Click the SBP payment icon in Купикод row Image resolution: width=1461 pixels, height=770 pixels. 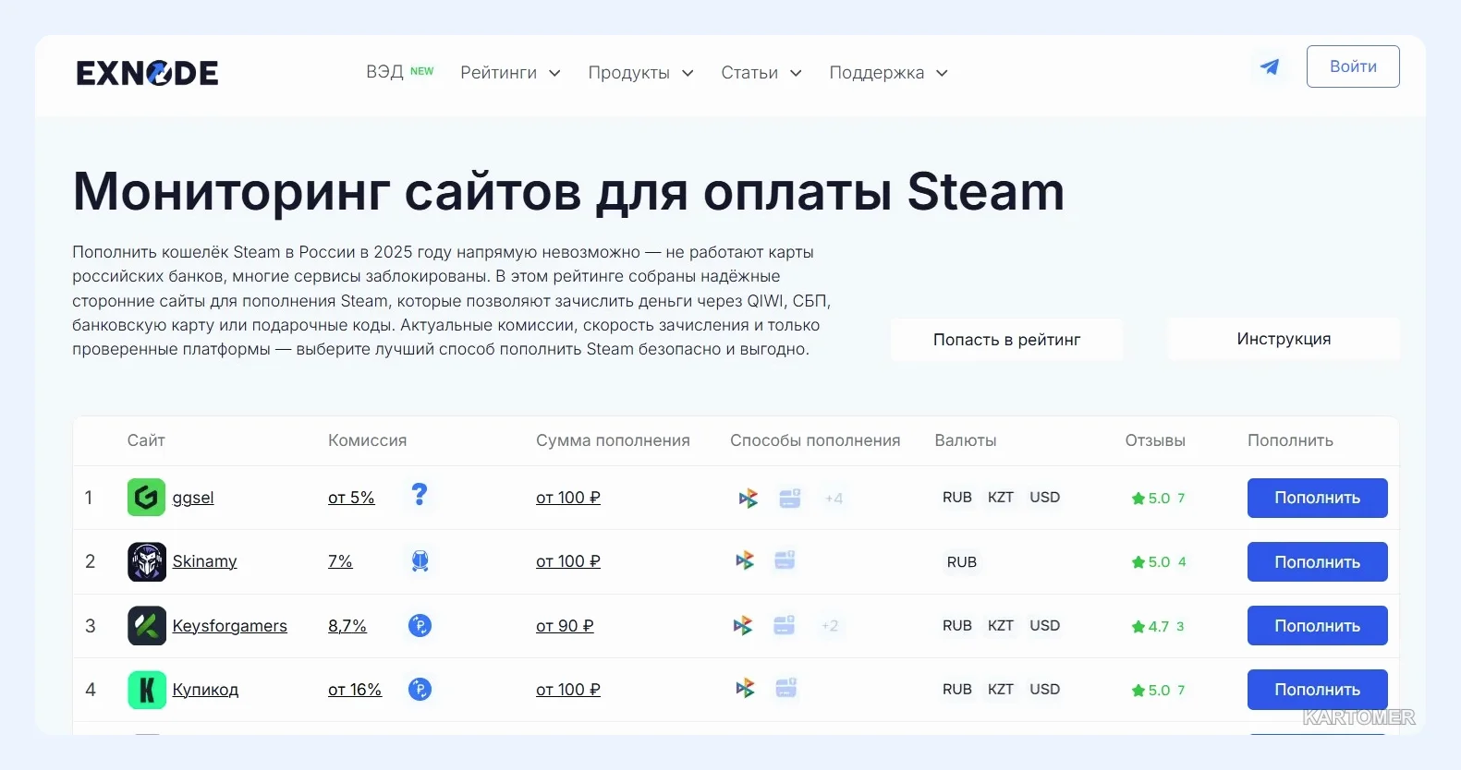[745, 688]
